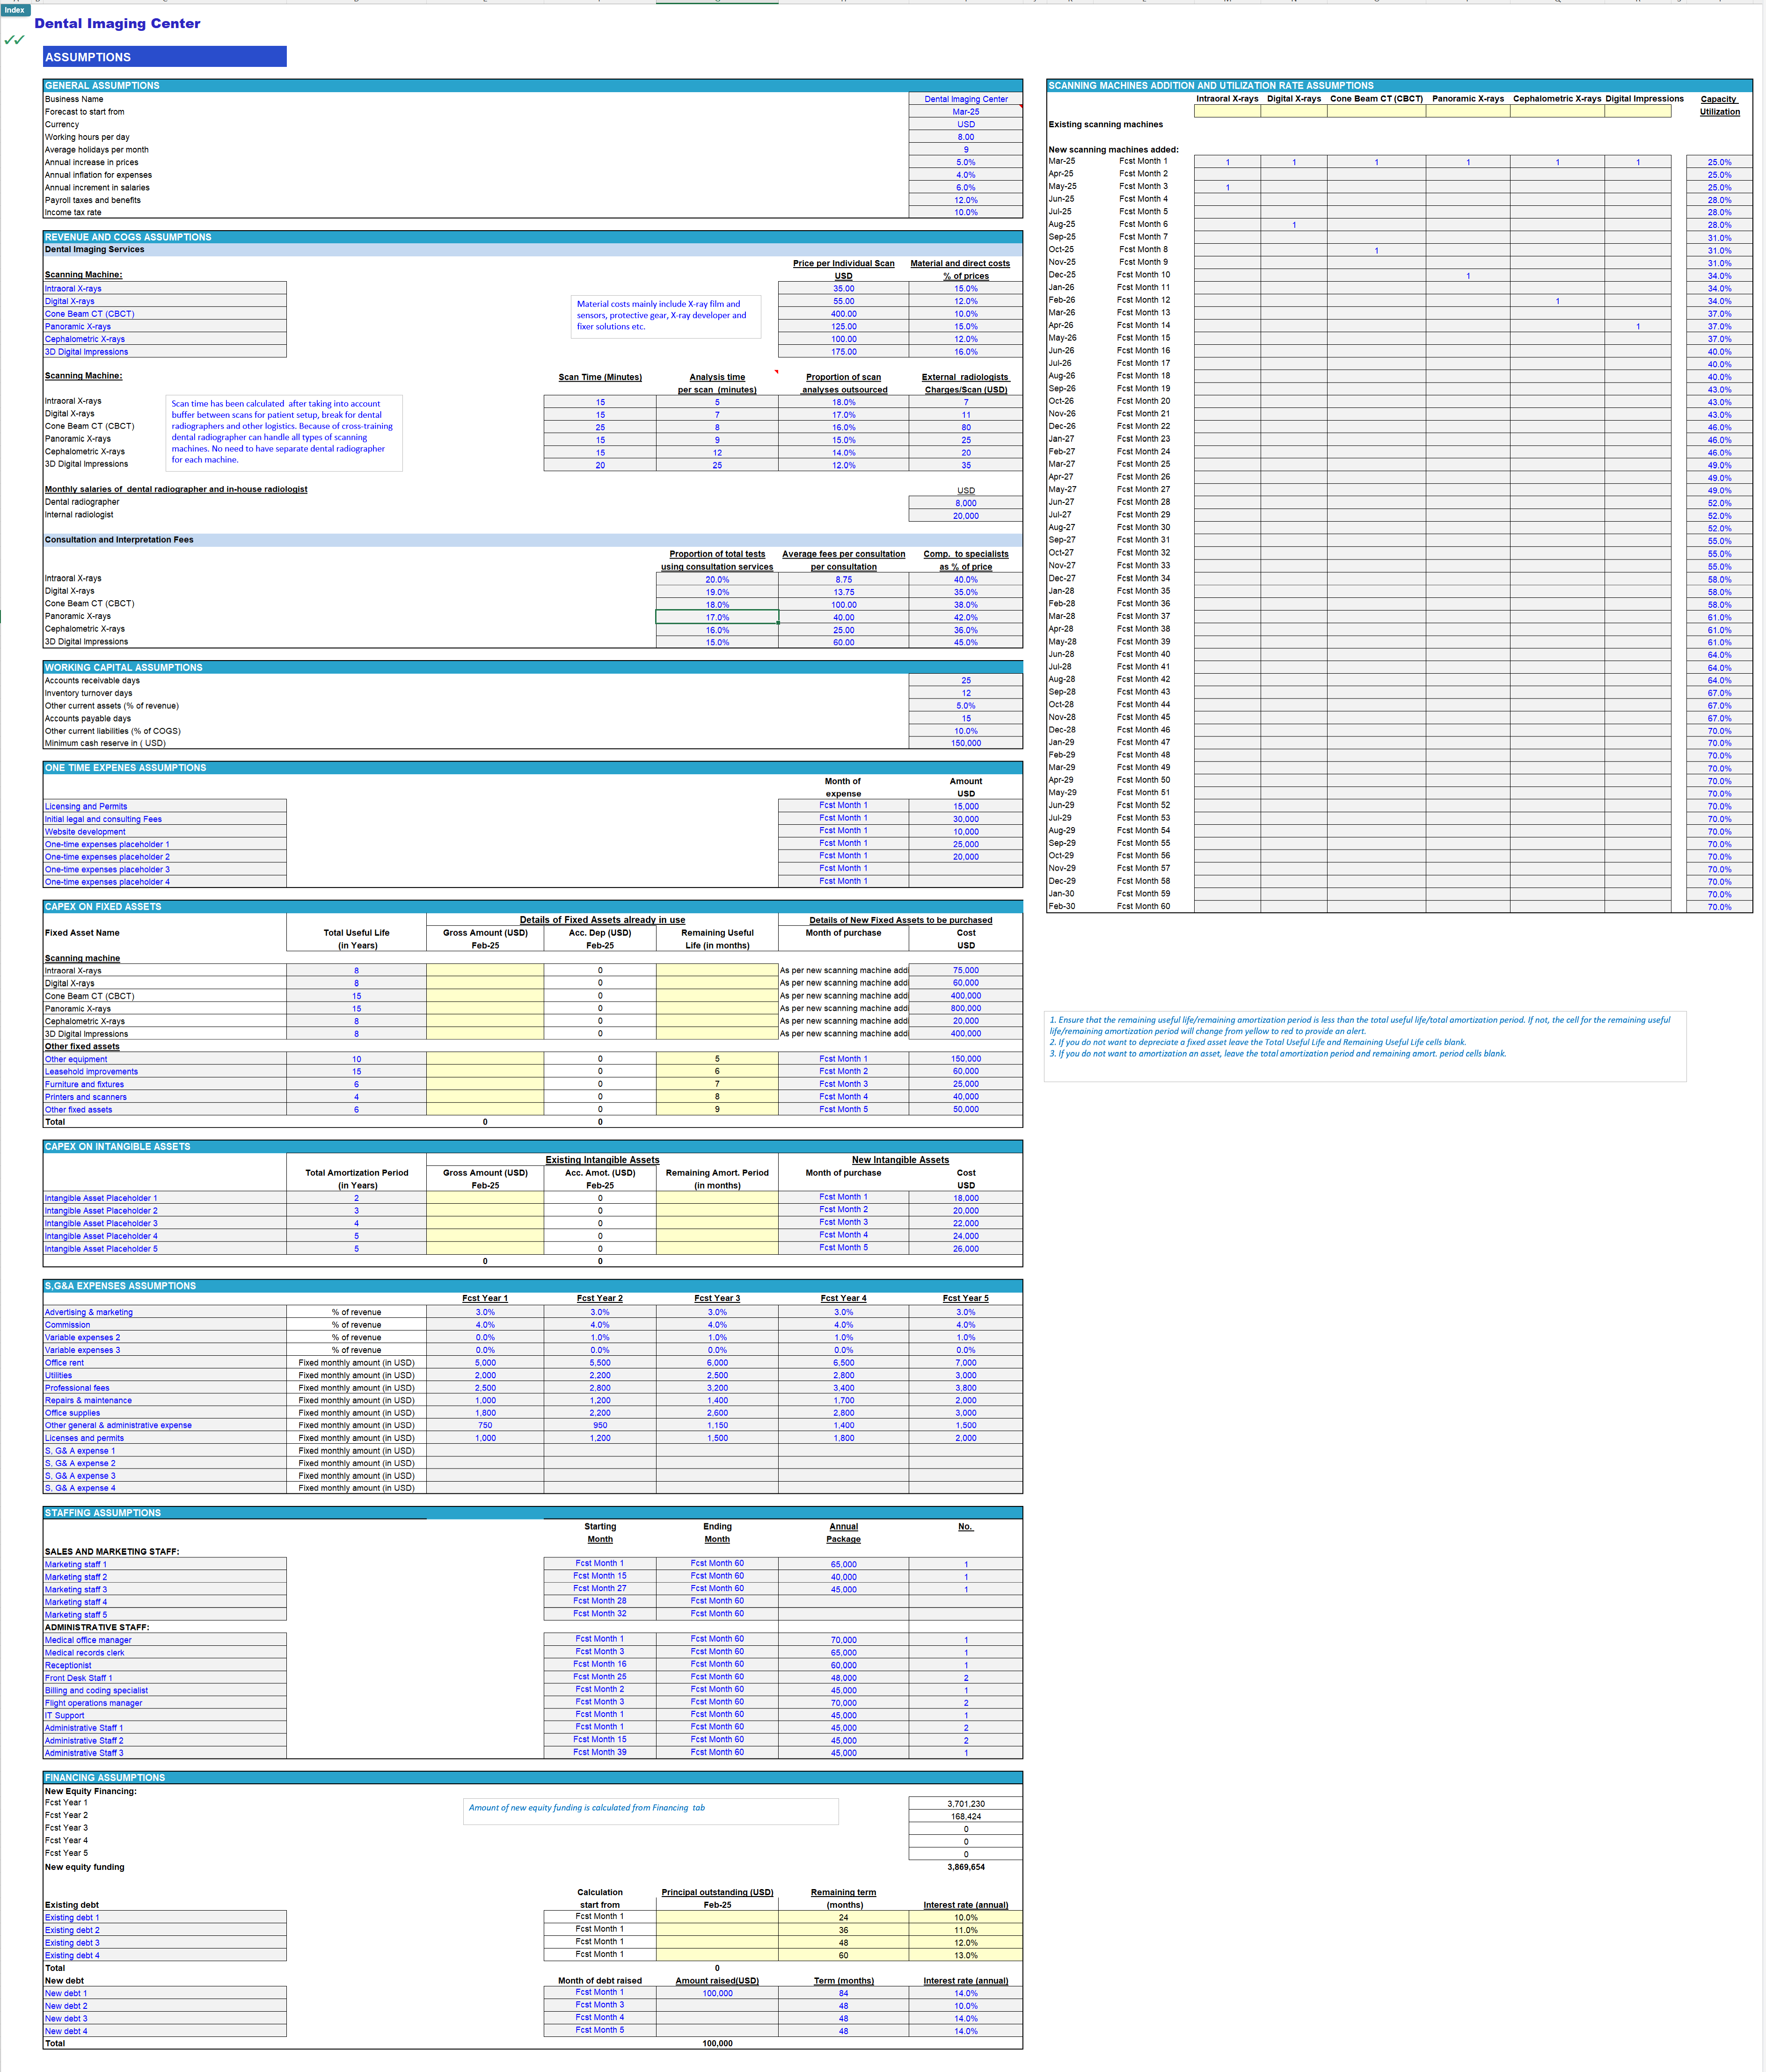Viewport: 1766px width, 2072px height.
Task: Select May-25 Intraoral X-rays machine added cell
Action: (x=1227, y=187)
